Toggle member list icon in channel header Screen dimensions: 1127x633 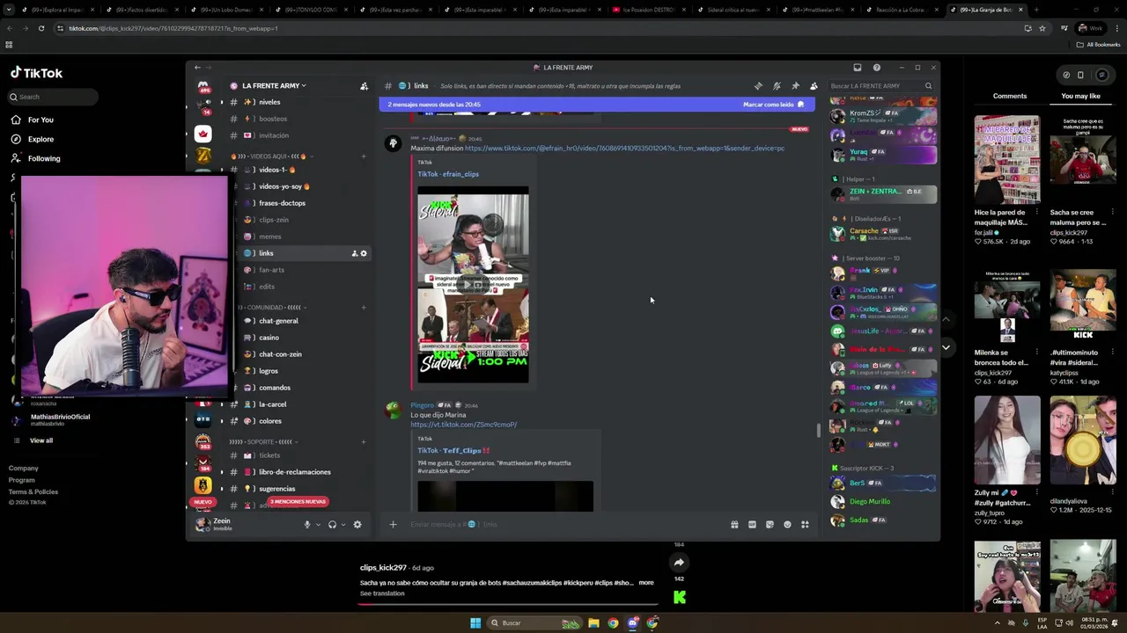814,86
